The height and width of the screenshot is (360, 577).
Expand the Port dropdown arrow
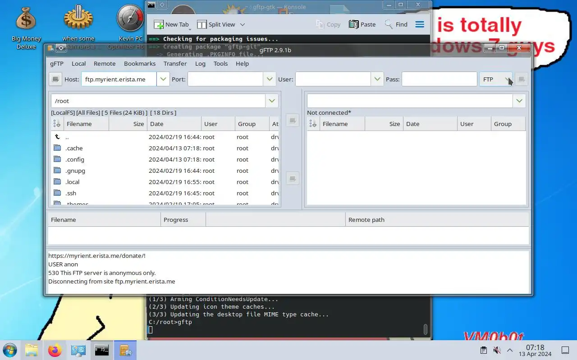[x=269, y=79]
